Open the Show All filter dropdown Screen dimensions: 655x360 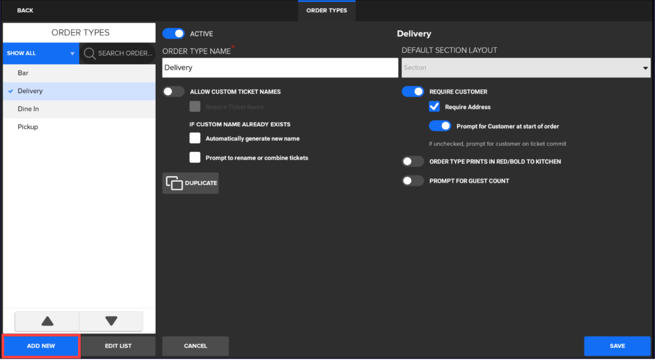[x=41, y=53]
